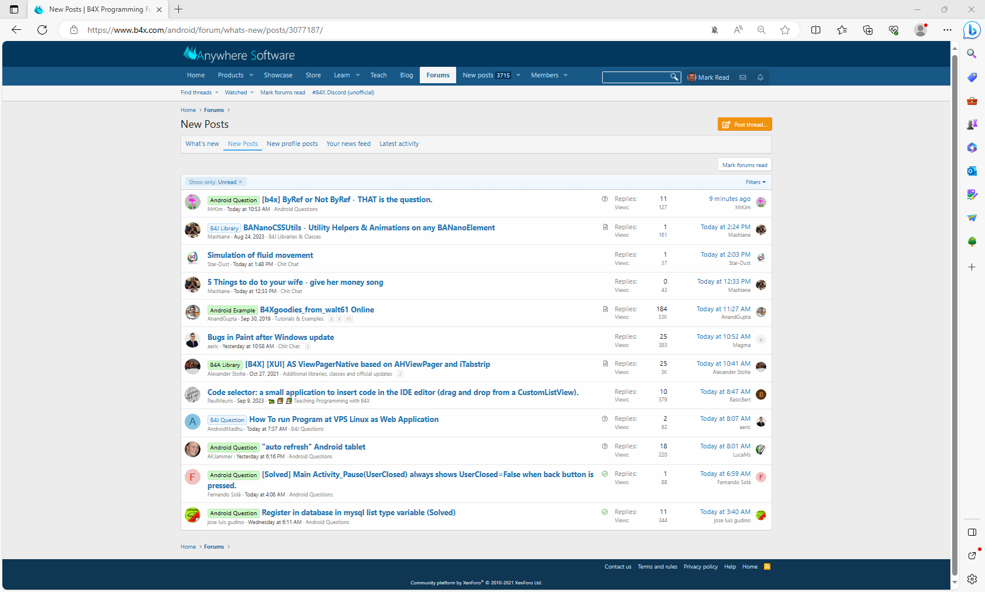Image resolution: width=985 pixels, height=592 pixels.
Task: Open the zoom magnifier in address bar
Action: tap(762, 30)
